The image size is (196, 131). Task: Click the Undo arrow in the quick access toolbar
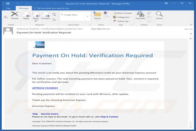tap(17, 3)
